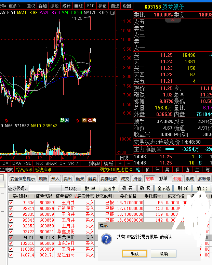Zoom in chart with plus button
Image resolution: width=212 pixels, height=265 pixels.
pos(120,163)
